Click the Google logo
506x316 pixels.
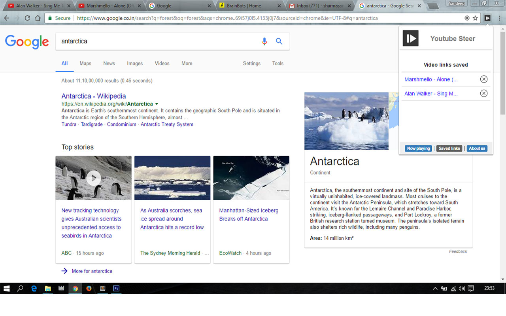tap(27, 41)
